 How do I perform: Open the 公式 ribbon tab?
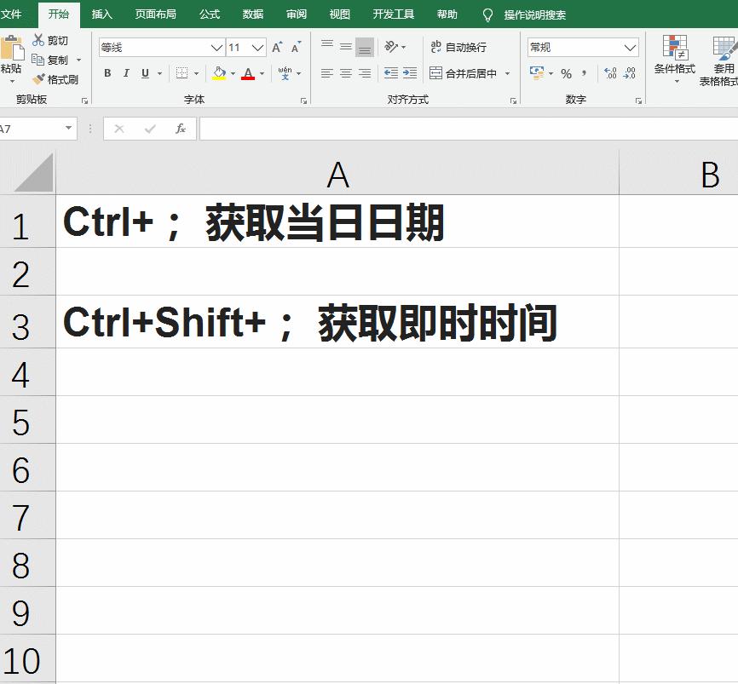(x=209, y=14)
